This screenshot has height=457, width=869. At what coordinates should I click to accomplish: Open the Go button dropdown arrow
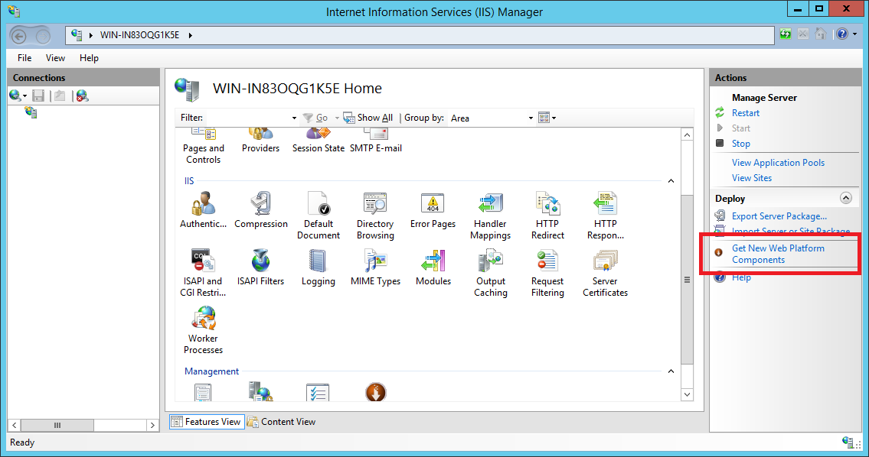[x=336, y=118]
